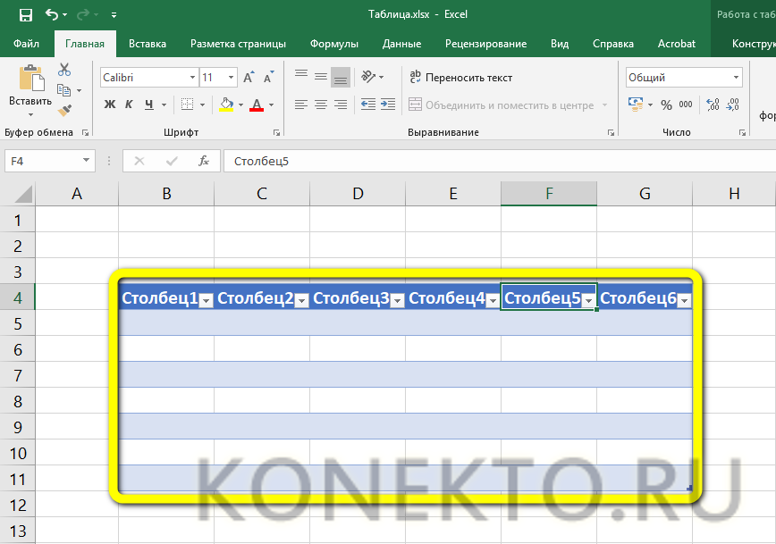The height and width of the screenshot is (544, 776).
Task: Click the Format Painter brush icon
Action: click(64, 110)
